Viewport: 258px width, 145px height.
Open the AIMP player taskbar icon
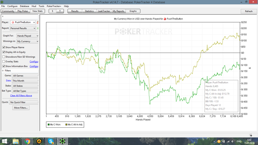(x=39, y=141)
